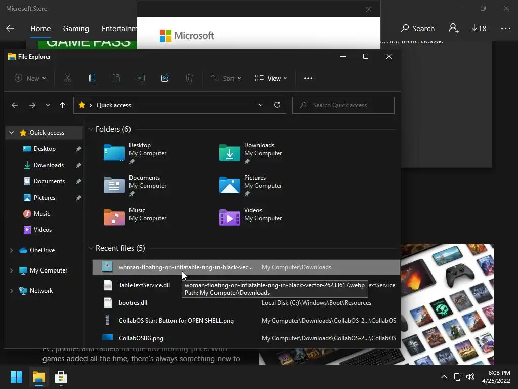Open the Music folder tile
Viewport: 518px width, 389px height.
136,217
